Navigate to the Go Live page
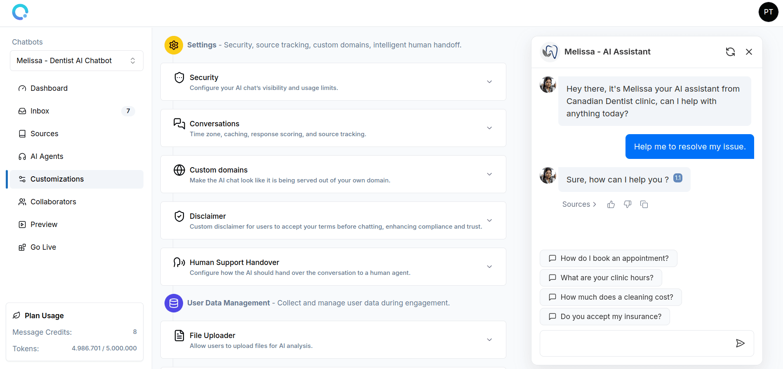The height and width of the screenshot is (369, 783). pyautogui.click(x=43, y=247)
